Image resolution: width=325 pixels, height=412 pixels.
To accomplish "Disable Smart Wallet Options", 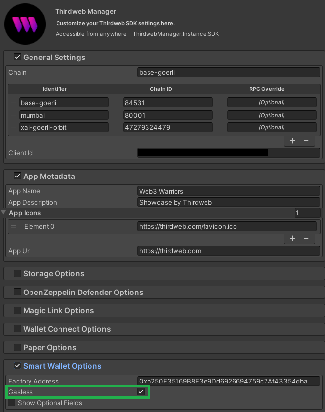I will [x=17, y=366].
